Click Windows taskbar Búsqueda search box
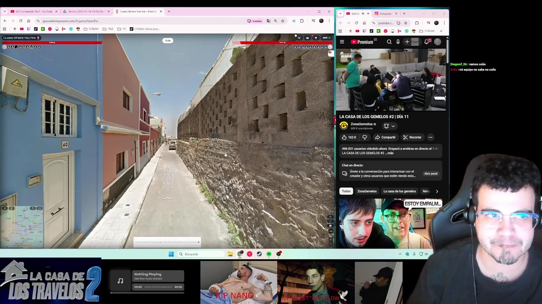 tap(200, 254)
